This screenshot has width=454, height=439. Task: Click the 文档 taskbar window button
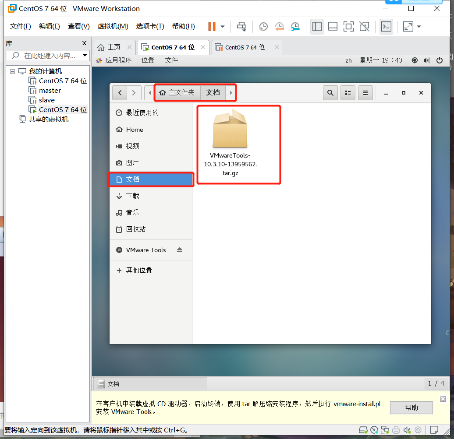[x=150, y=384]
